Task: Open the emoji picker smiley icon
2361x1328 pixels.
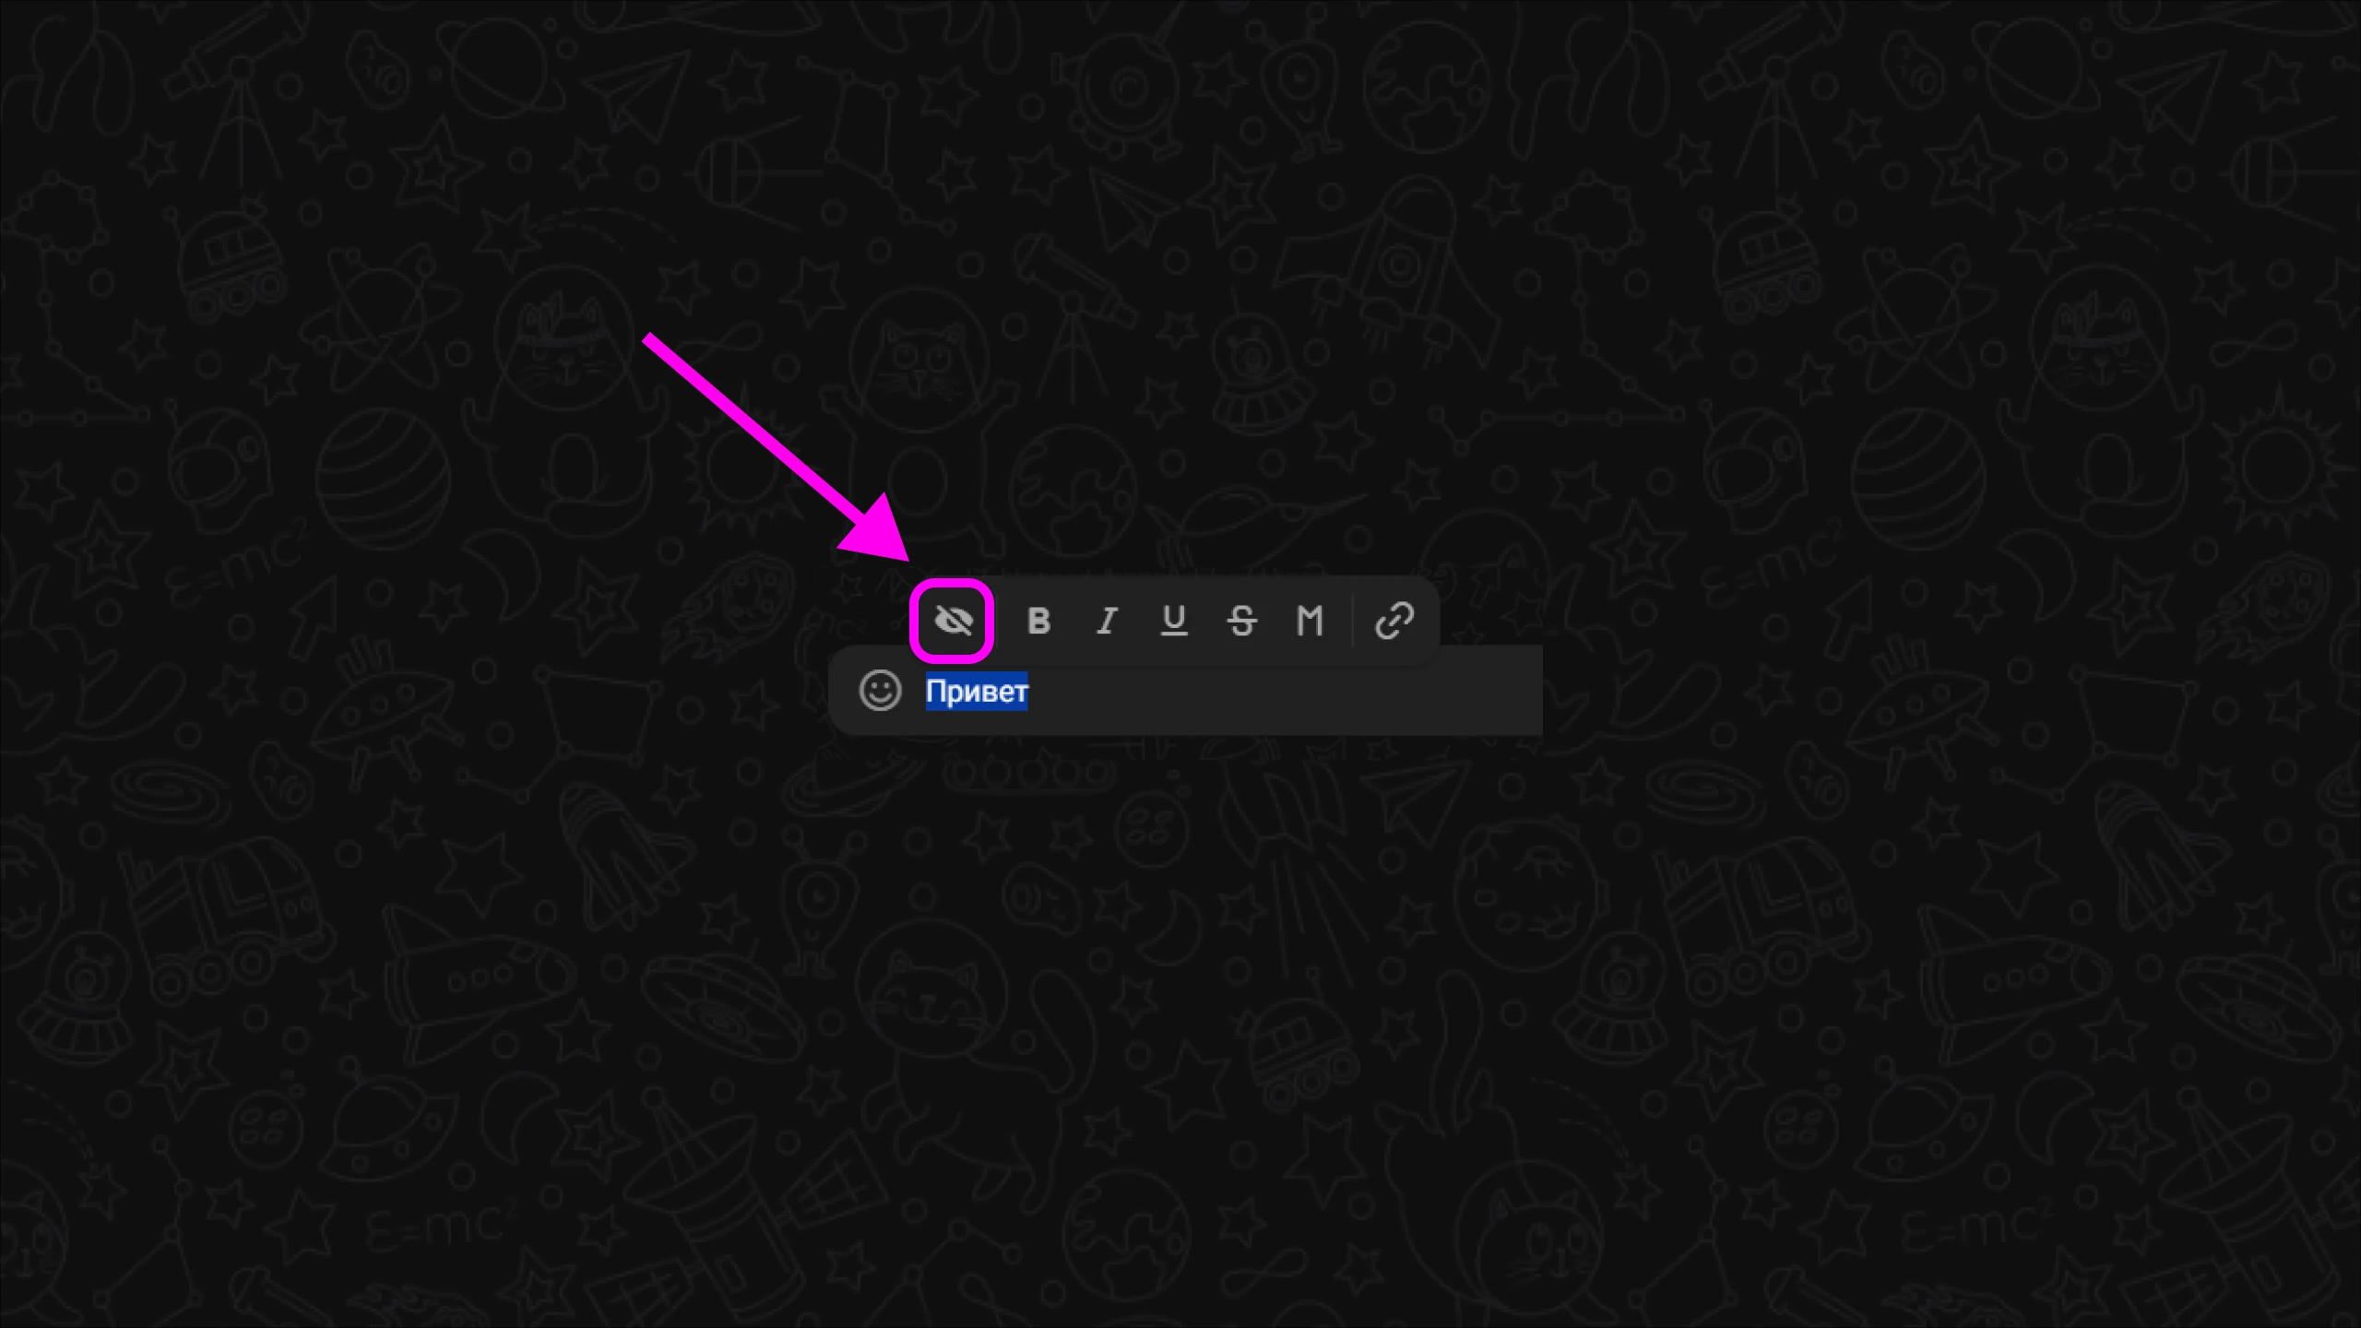Action: 880,691
